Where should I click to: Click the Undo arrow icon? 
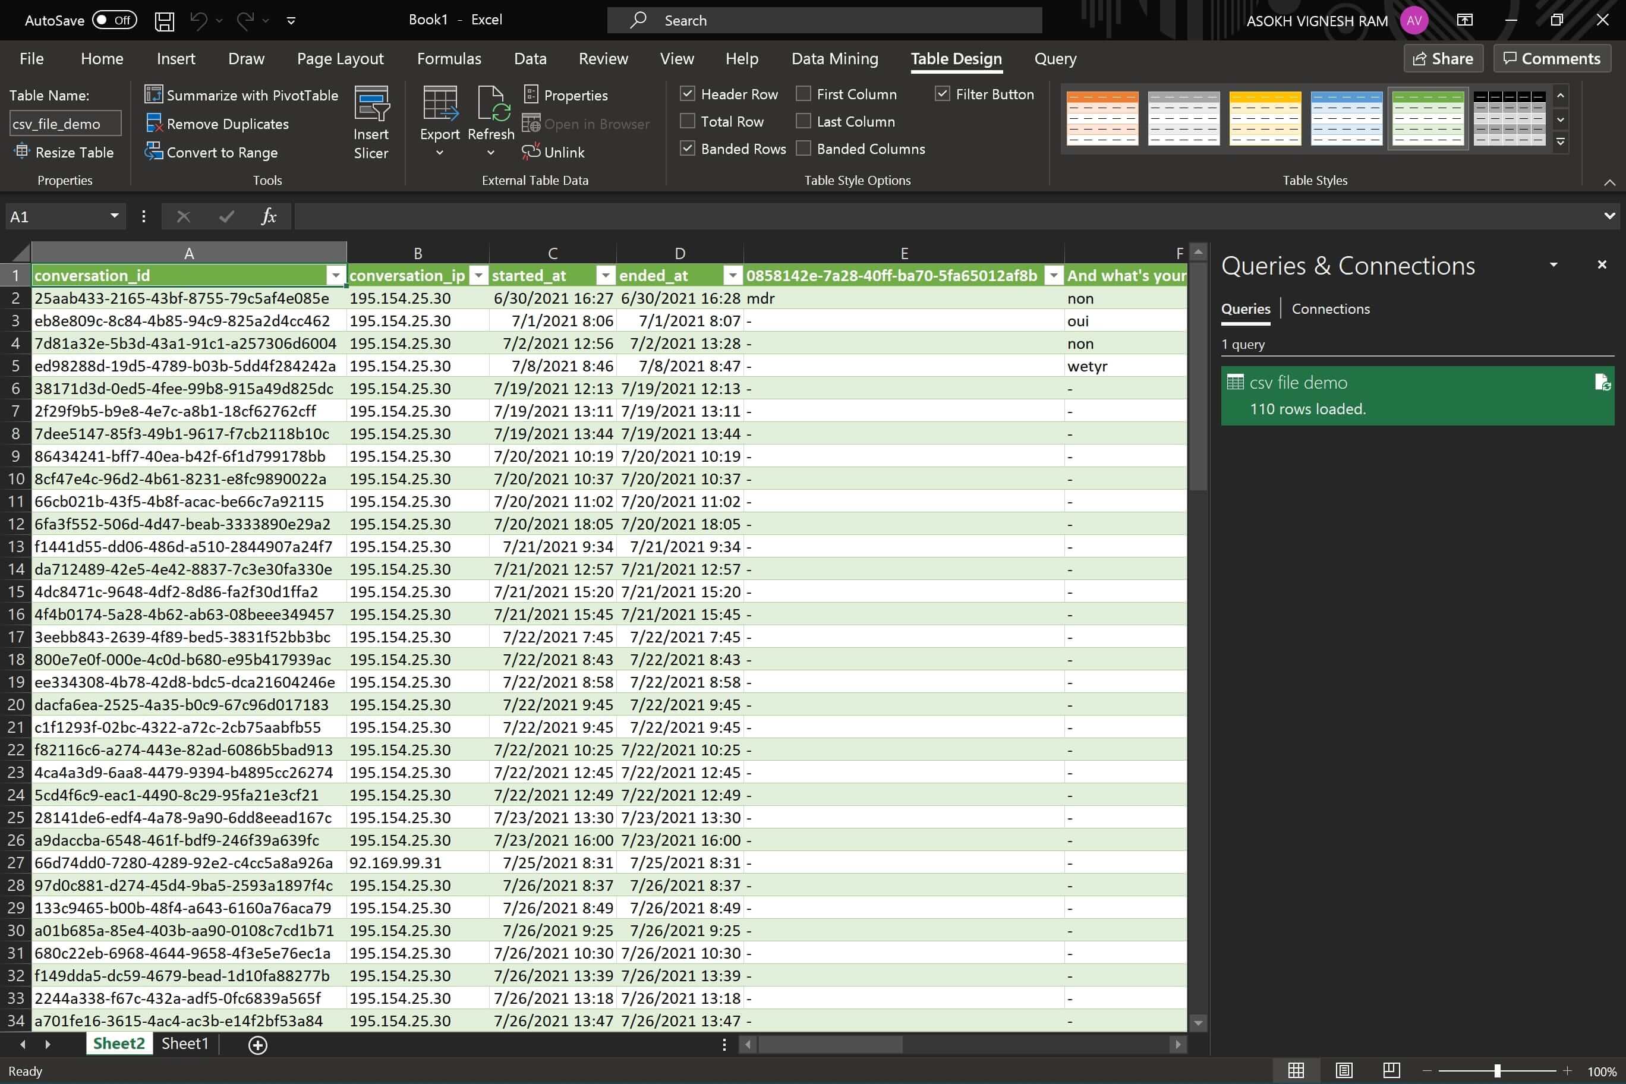[198, 21]
